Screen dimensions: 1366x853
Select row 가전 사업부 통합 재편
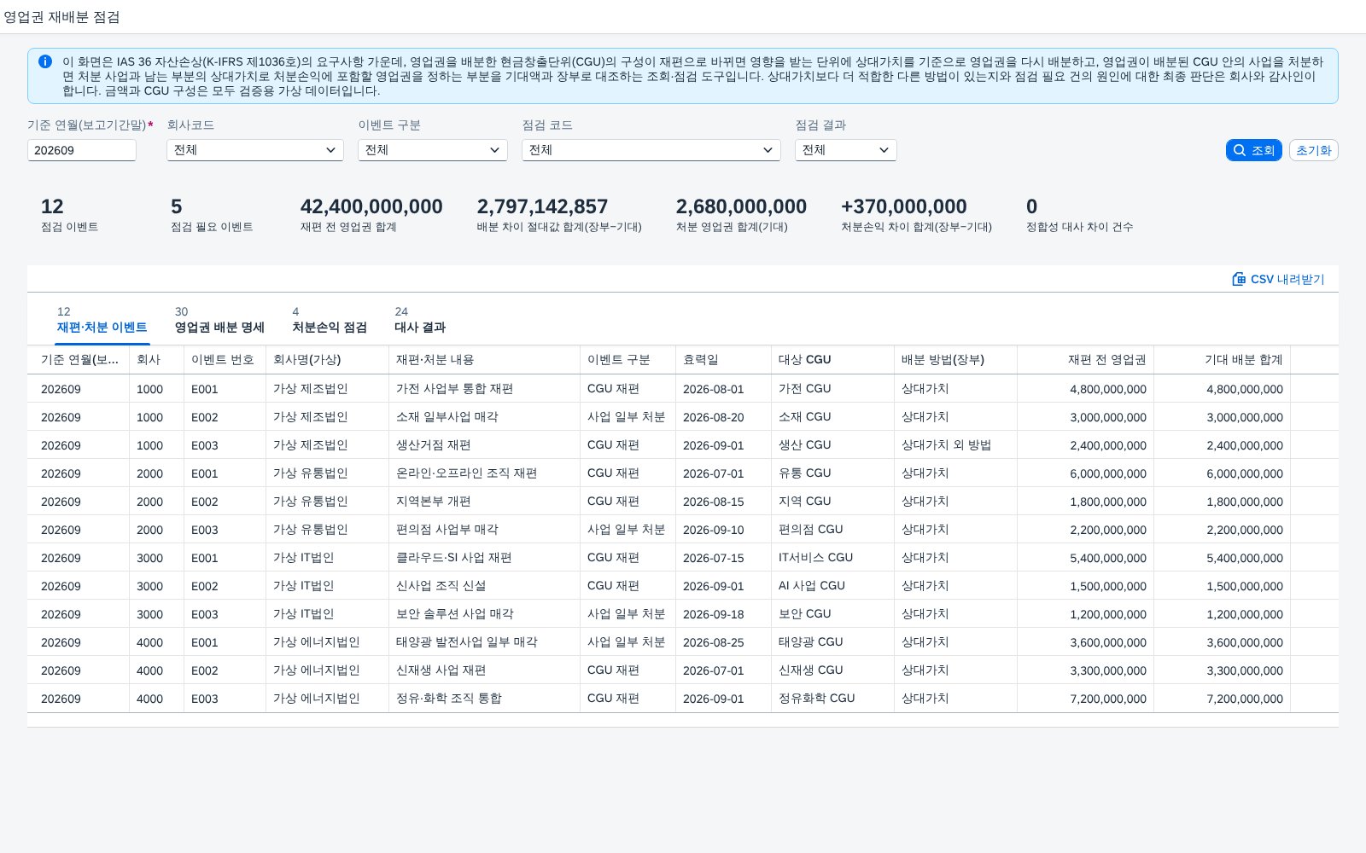click(683, 388)
